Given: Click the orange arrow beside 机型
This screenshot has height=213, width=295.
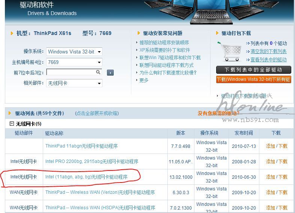Looking at the screenshot, I should (x=12, y=33).
